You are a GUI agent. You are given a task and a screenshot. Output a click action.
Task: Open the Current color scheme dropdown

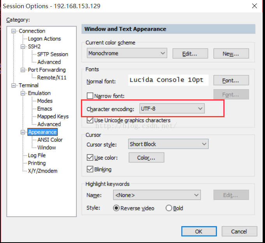pyautogui.click(x=127, y=53)
